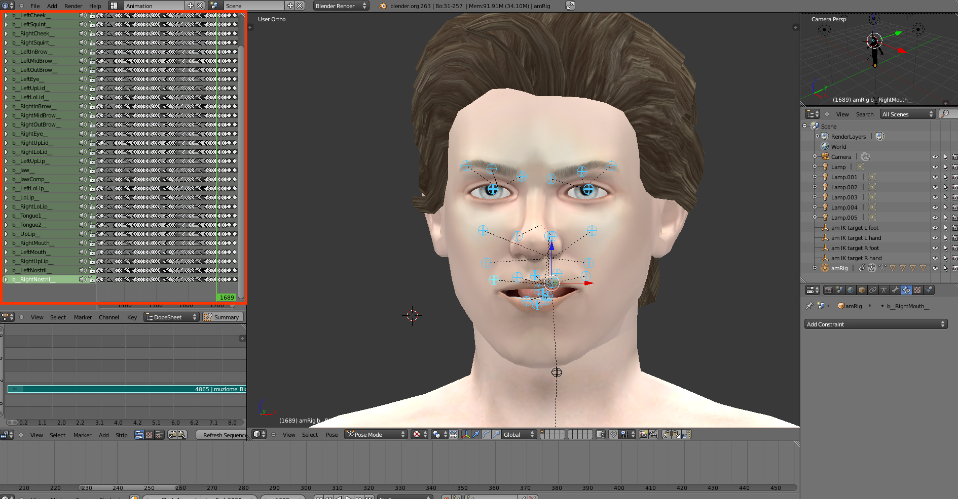
Task: Open the Pose Mode dropdown
Action: point(376,434)
